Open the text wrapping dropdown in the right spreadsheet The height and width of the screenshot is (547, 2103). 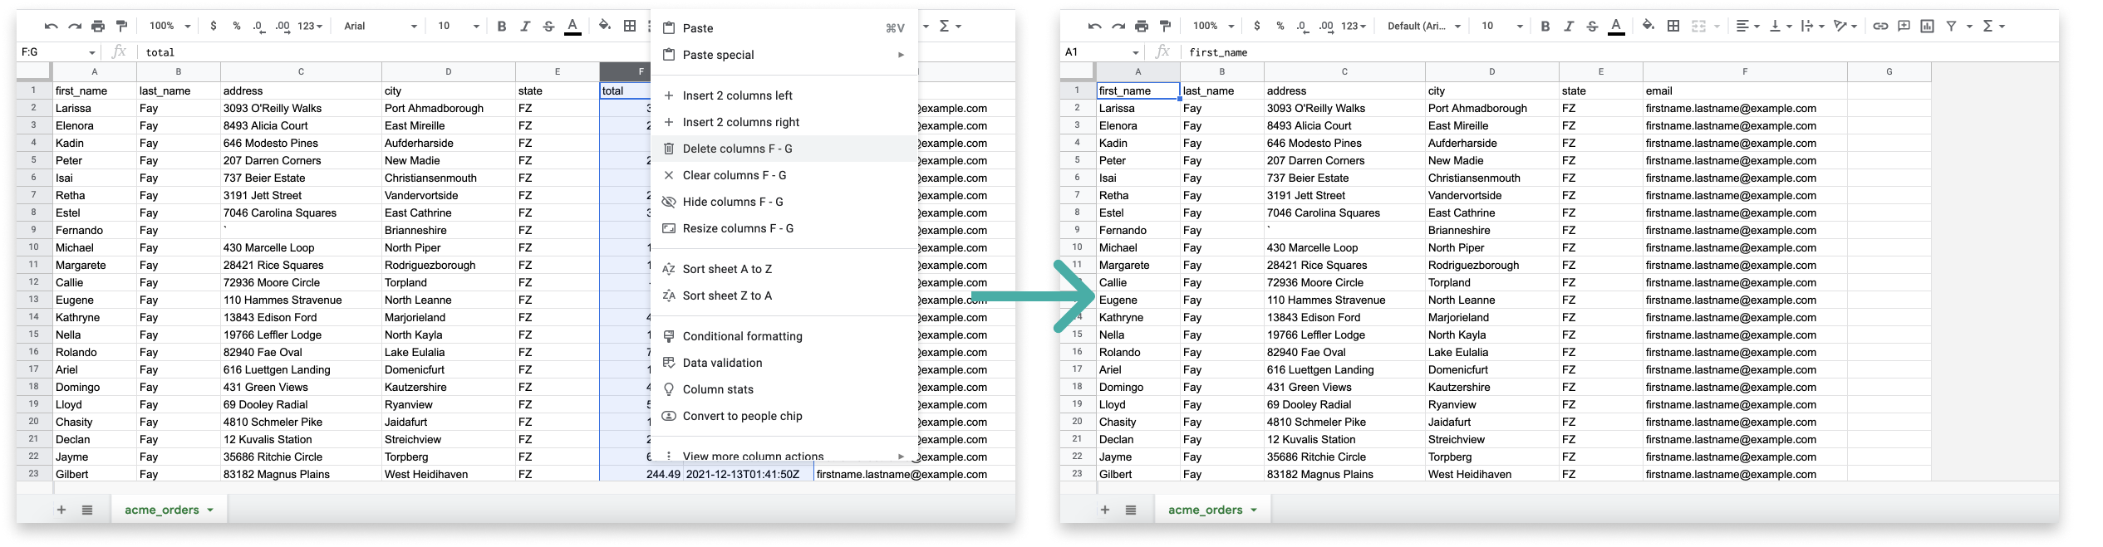(1812, 27)
